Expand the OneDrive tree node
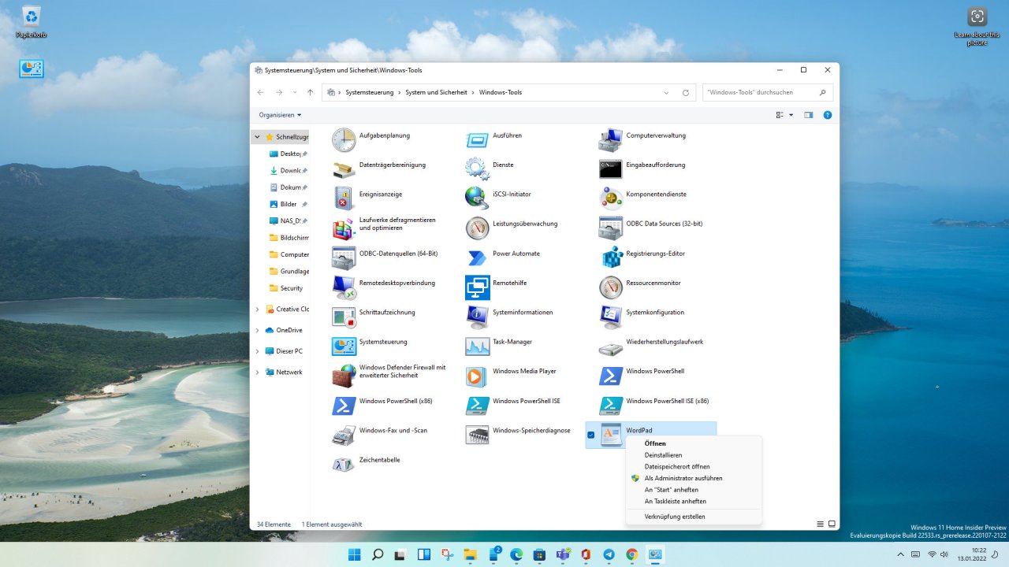This screenshot has width=1009, height=567. (x=257, y=330)
